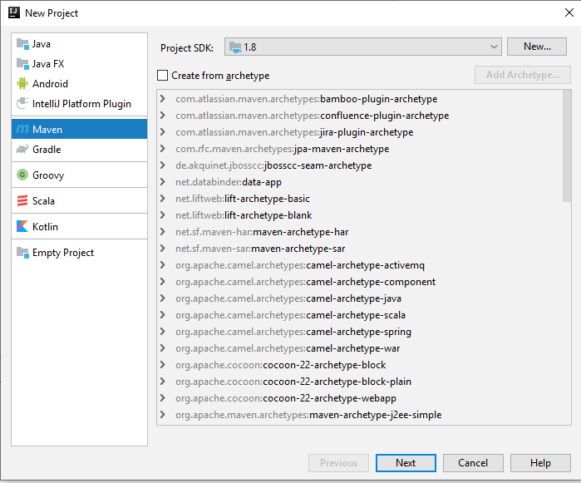
Task: Click the Empty Project folder icon
Action: (22, 253)
